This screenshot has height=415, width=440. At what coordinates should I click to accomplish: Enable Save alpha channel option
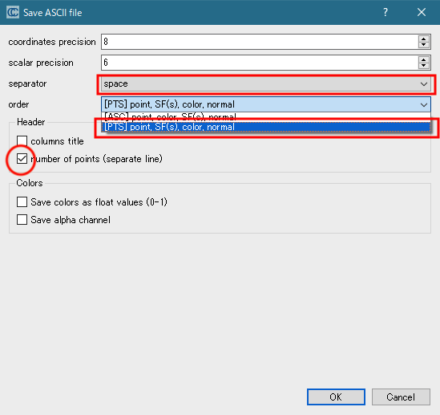pyautogui.click(x=22, y=219)
